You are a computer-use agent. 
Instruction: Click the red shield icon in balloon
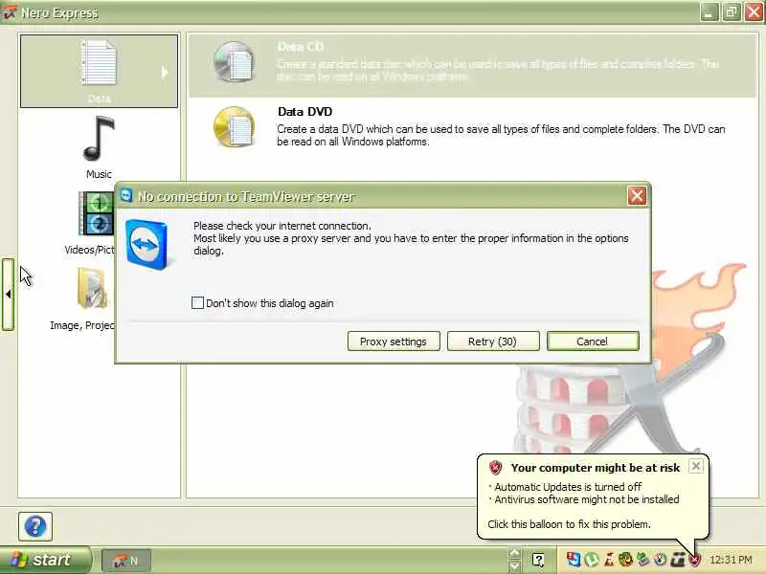coord(495,468)
